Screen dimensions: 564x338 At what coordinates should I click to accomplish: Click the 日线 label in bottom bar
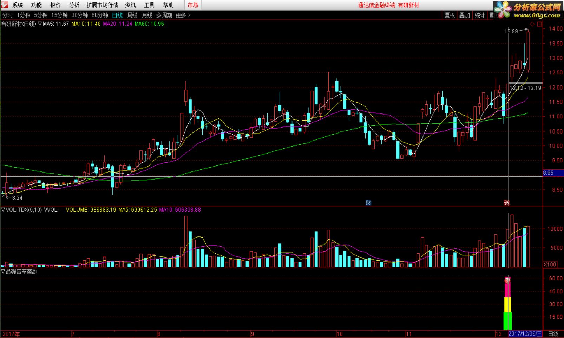pyautogui.click(x=553, y=334)
